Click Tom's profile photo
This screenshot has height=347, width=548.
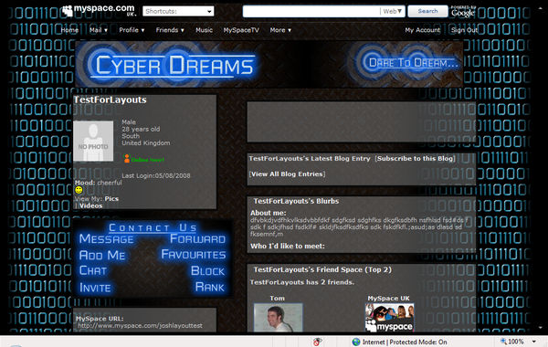(x=279, y=317)
